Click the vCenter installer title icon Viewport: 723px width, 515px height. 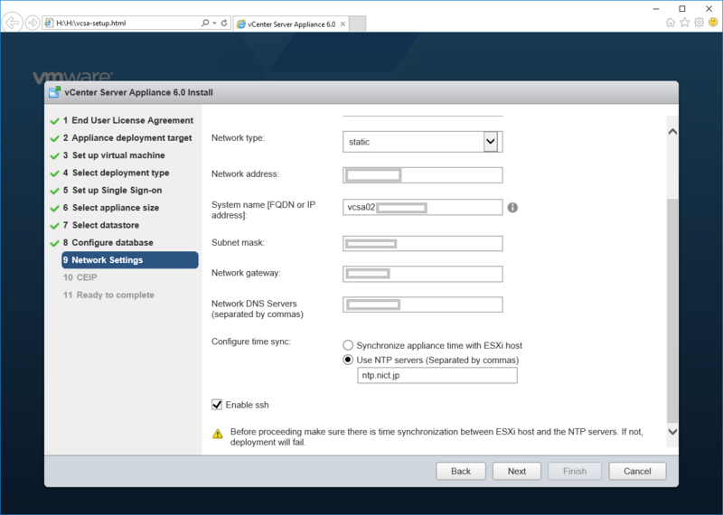tap(54, 92)
